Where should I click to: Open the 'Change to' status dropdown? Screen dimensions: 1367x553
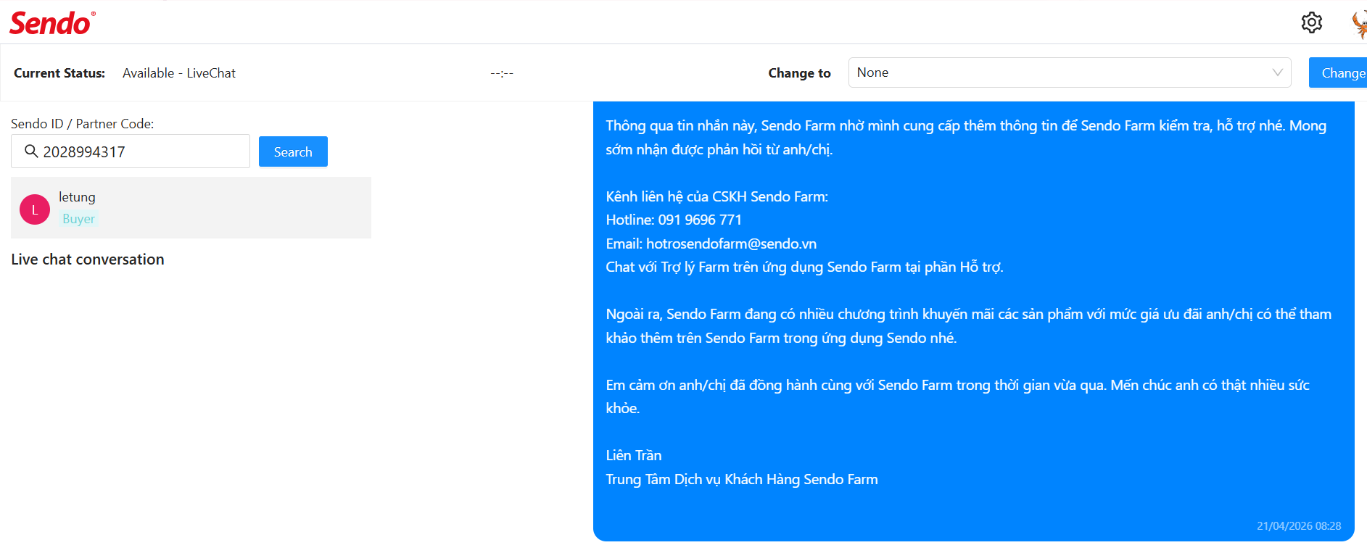(1070, 72)
